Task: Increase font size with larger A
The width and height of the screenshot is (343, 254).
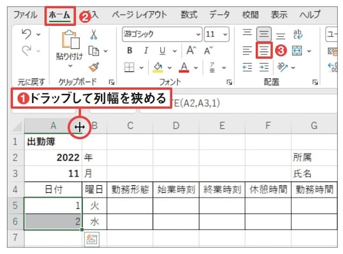Action: [x=191, y=50]
